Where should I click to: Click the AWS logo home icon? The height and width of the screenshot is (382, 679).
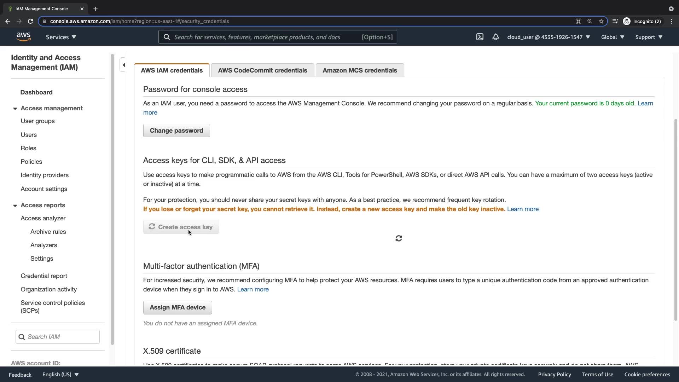[23, 37]
